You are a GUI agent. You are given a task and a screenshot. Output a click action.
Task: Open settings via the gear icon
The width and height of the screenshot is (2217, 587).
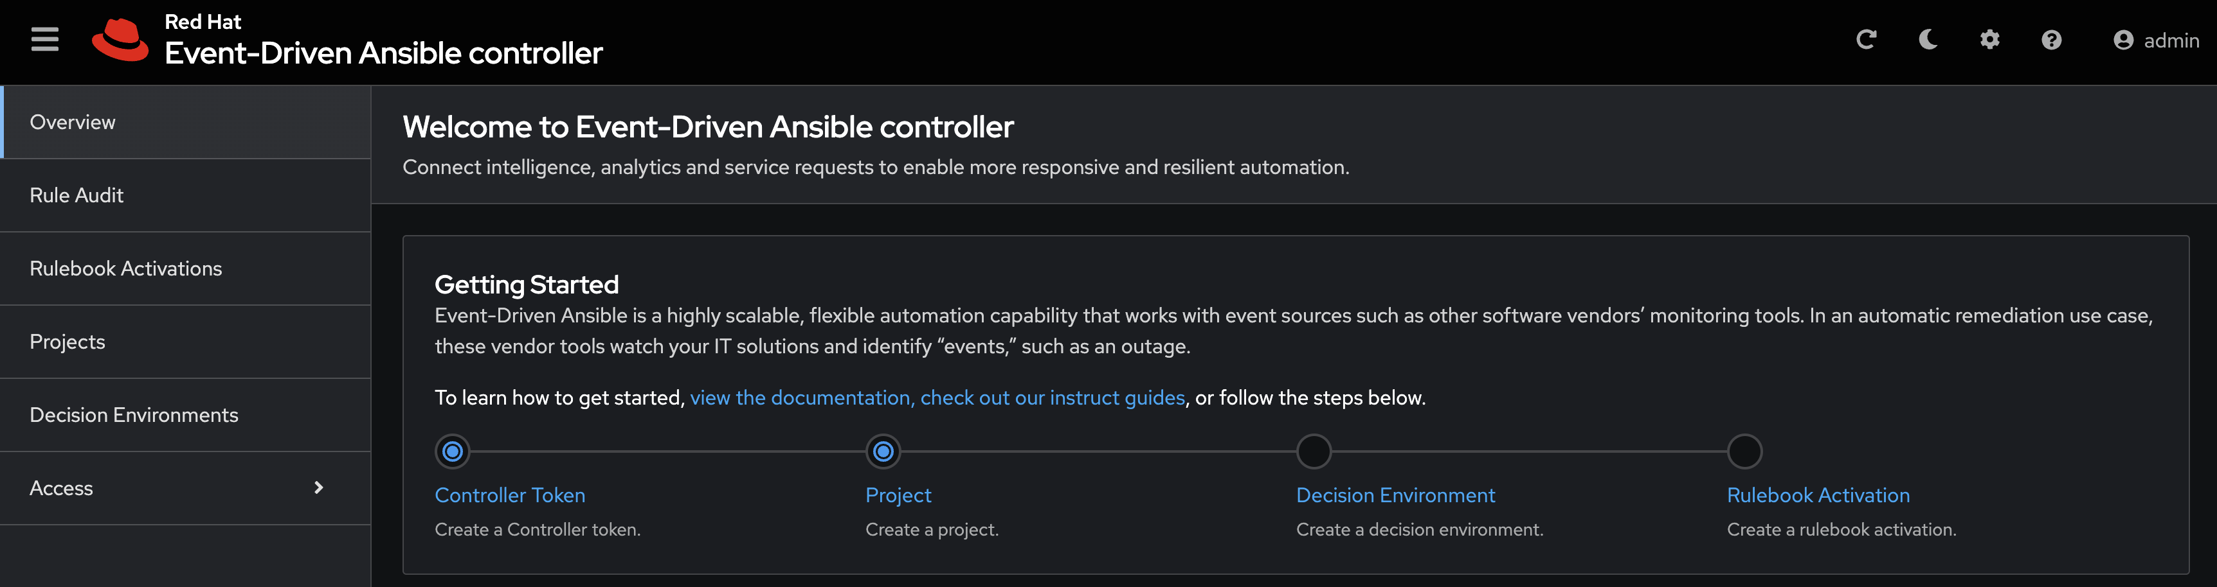(1989, 40)
